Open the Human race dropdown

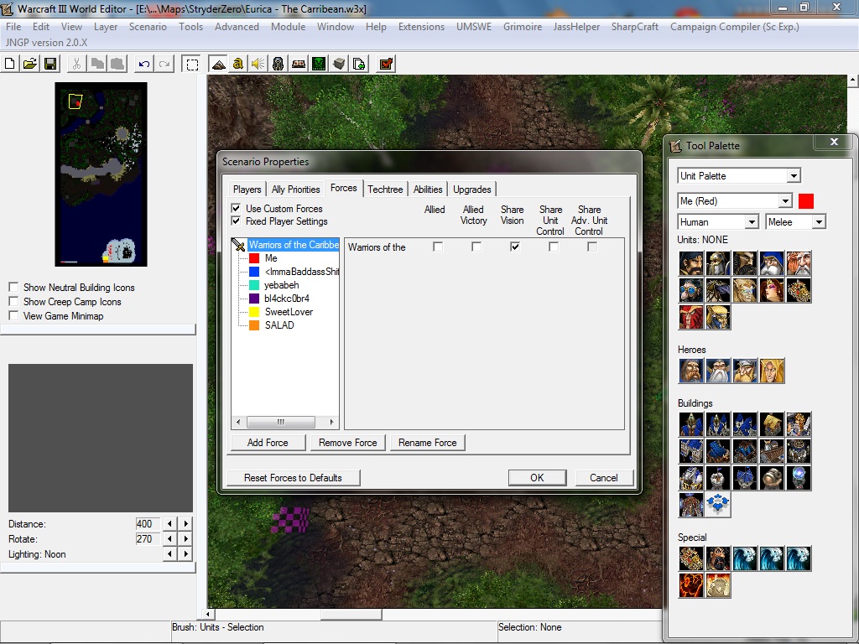point(718,221)
